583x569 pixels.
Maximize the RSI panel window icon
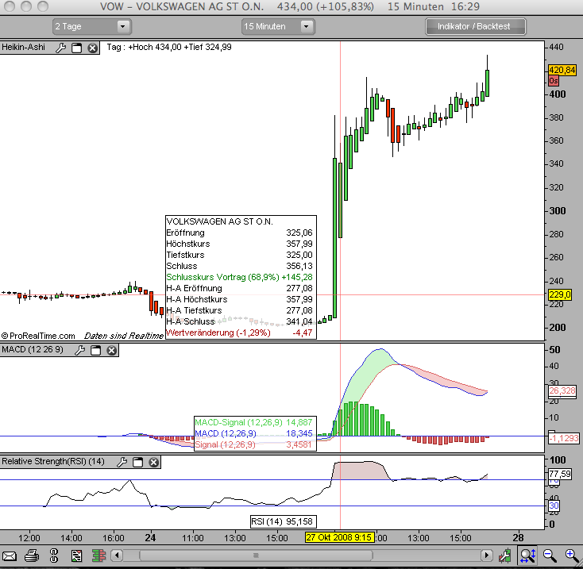point(138,462)
